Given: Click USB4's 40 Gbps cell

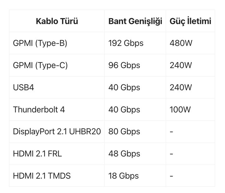Looking at the screenshot, I should [x=124, y=87].
